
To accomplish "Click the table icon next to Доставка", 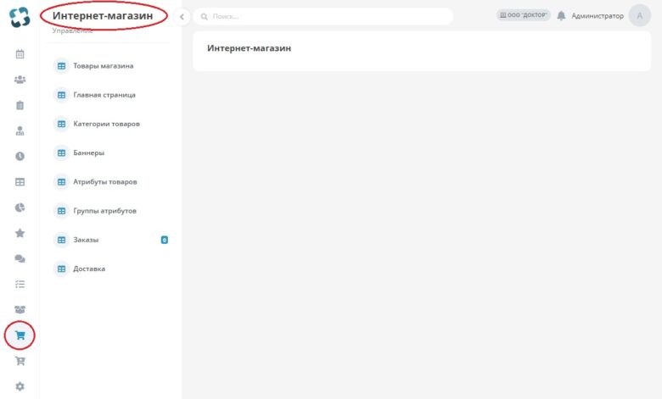I will tap(62, 269).
